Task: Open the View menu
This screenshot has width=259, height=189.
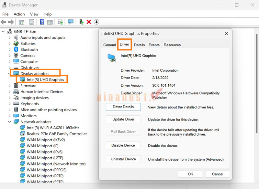Action: pos(34,14)
